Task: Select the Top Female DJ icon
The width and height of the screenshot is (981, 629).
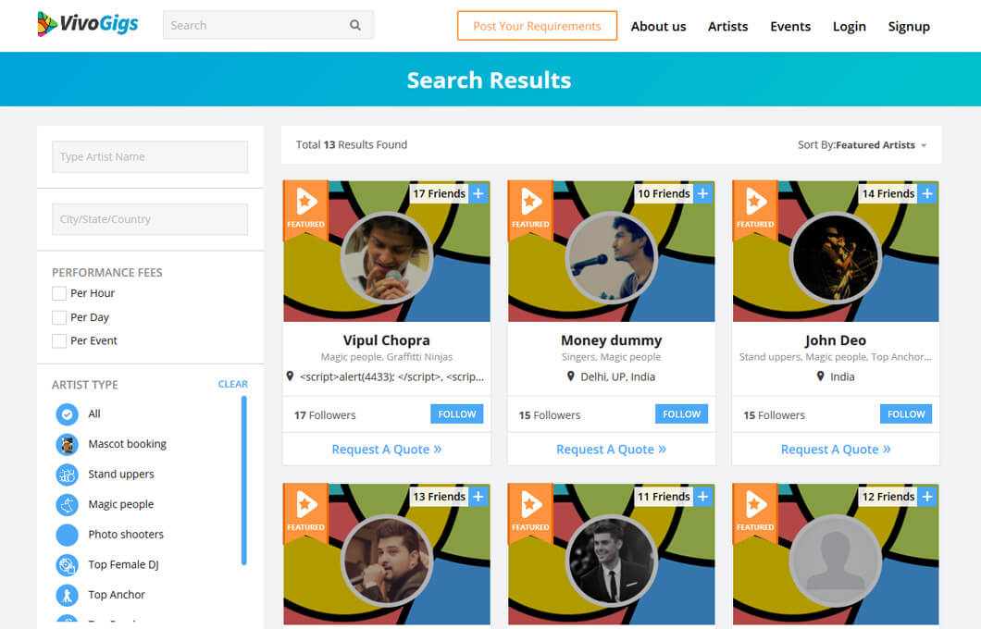Action: (67, 564)
